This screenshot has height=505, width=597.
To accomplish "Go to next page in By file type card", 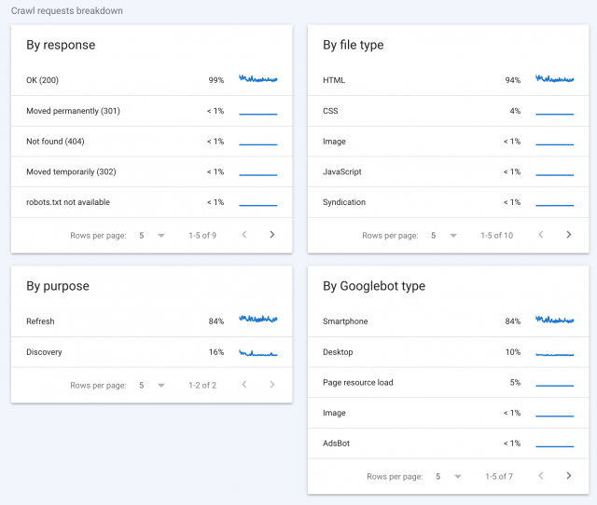I will [x=569, y=235].
